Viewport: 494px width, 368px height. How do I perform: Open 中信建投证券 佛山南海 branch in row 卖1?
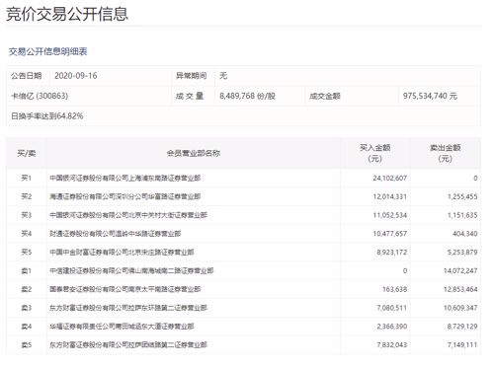click(x=131, y=270)
